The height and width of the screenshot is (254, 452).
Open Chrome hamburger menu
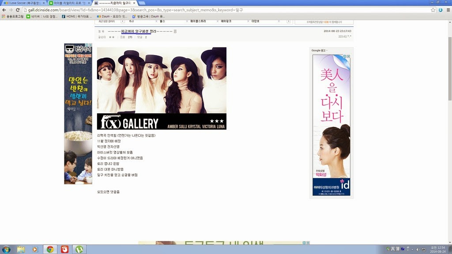click(x=448, y=10)
